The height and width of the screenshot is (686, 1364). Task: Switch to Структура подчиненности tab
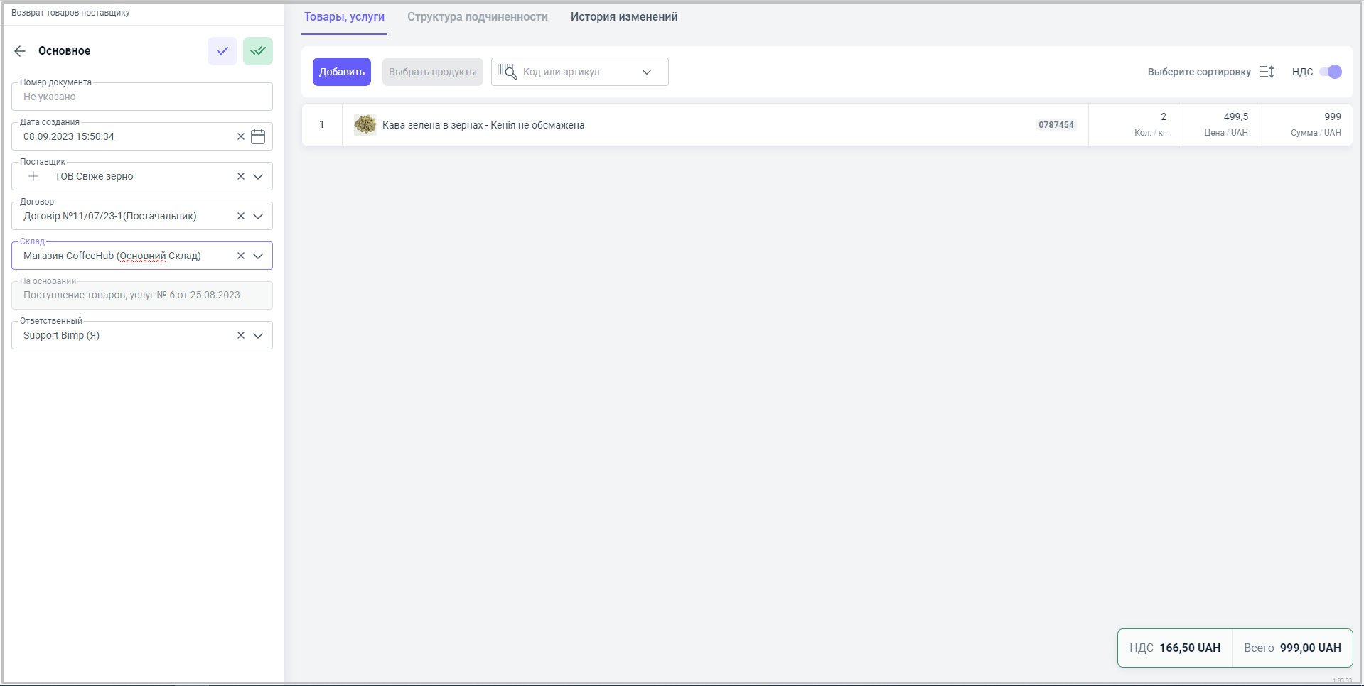477,17
